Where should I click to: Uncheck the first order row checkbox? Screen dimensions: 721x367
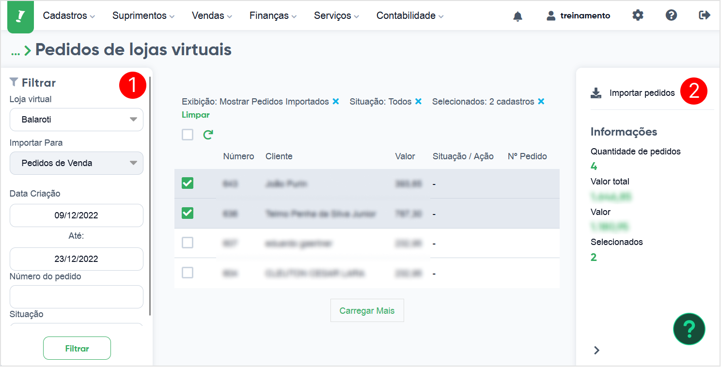(x=188, y=183)
